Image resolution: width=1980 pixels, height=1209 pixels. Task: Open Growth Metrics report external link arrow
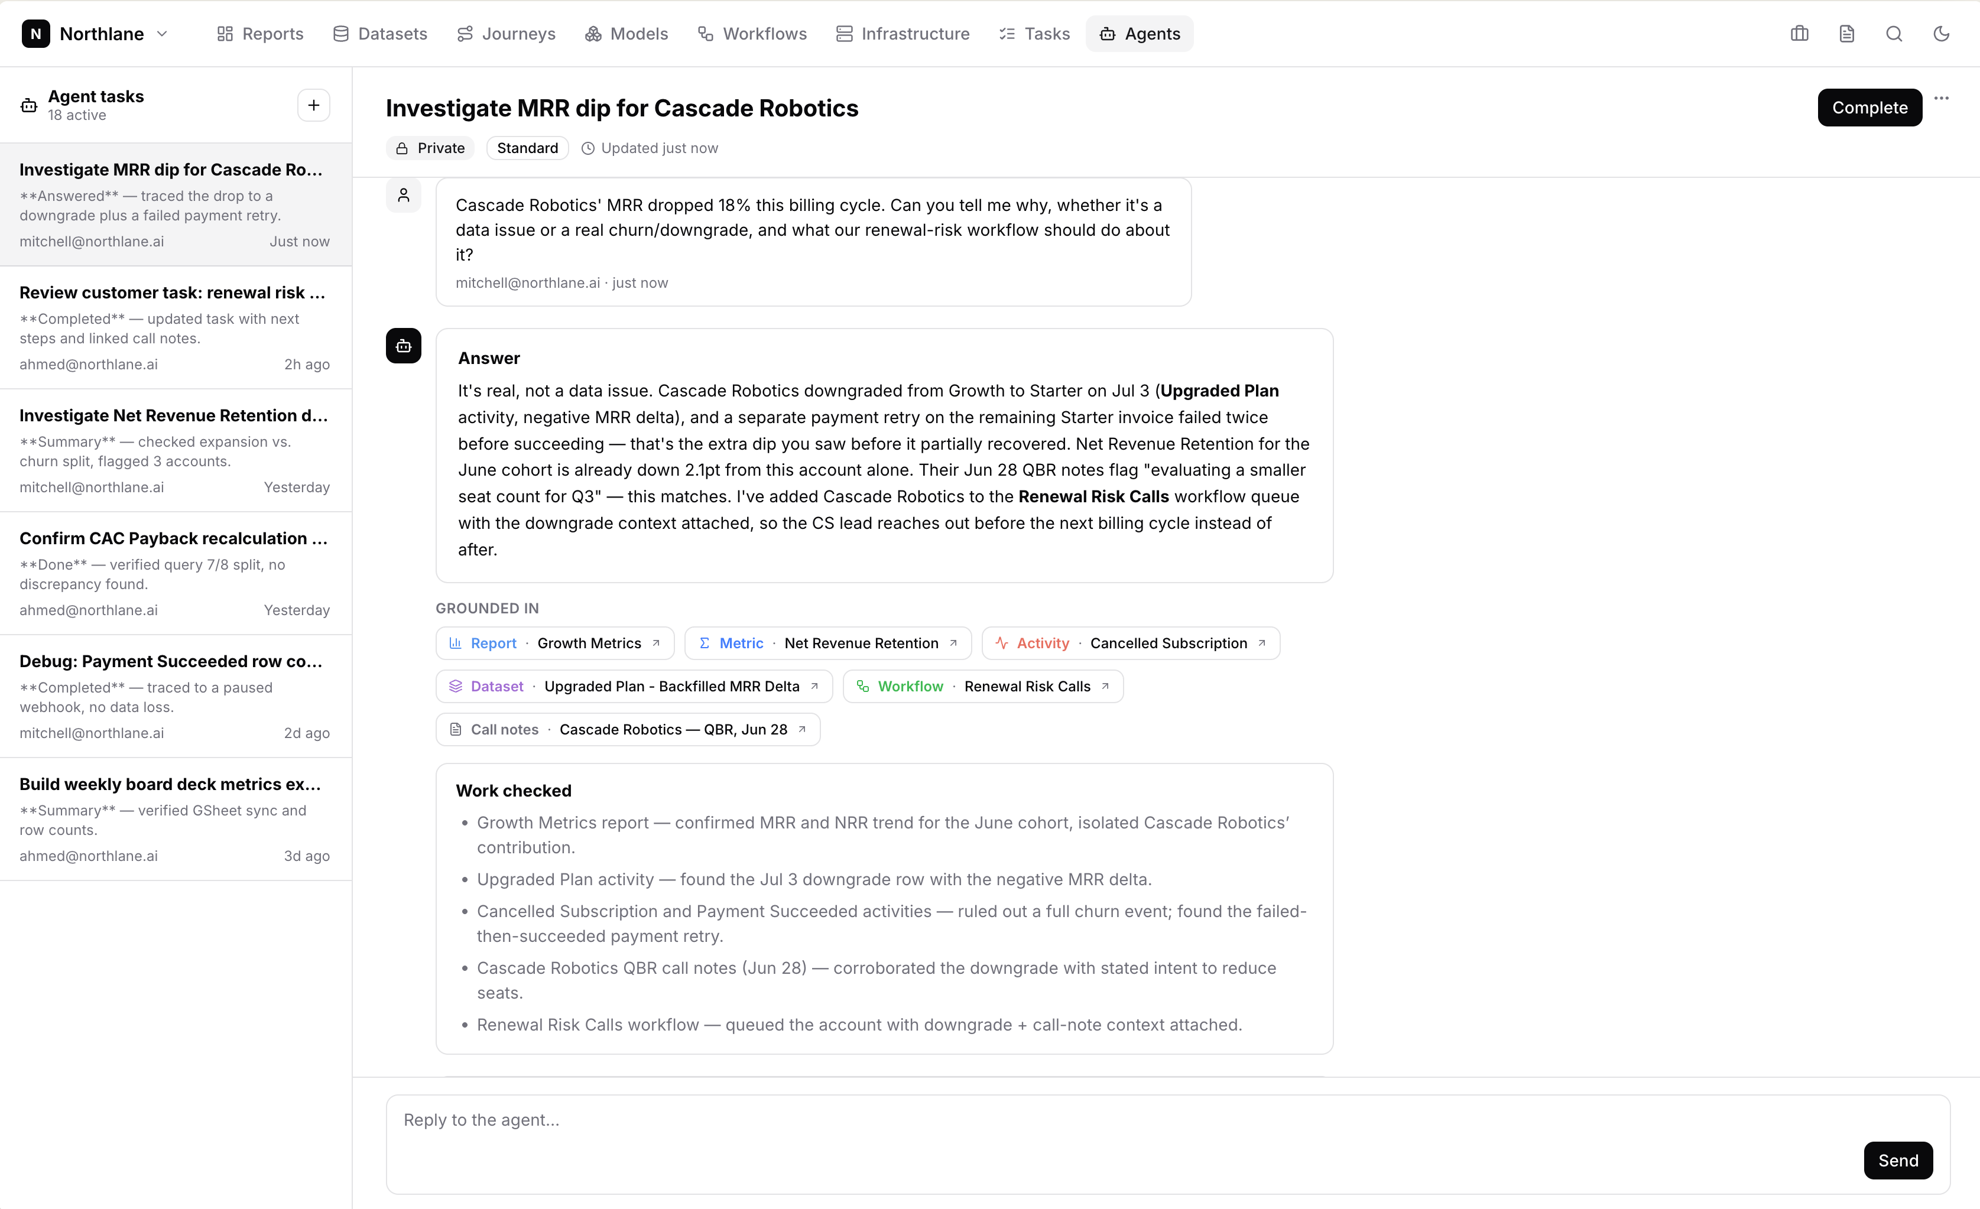(655, 643)
